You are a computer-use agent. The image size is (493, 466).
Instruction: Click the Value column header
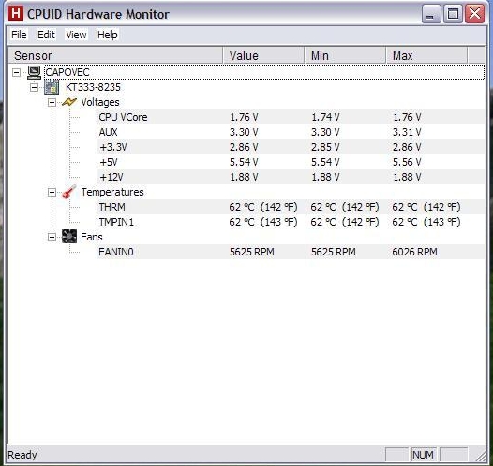pos(263,55)
